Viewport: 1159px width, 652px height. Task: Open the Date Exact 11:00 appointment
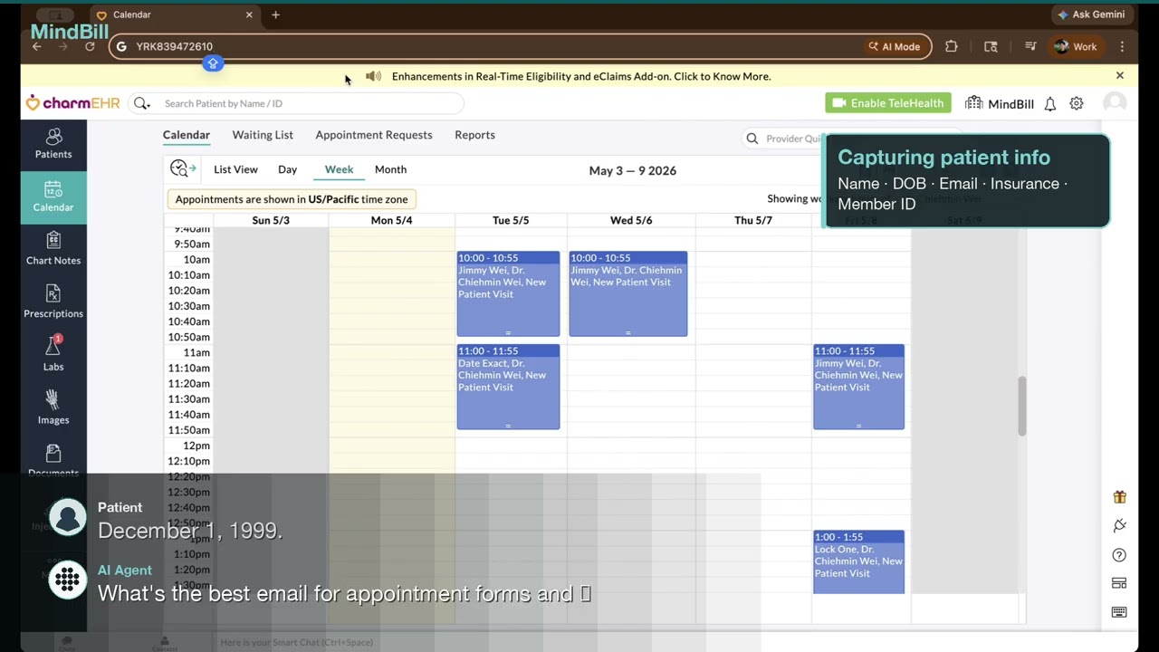pos(508,388)
